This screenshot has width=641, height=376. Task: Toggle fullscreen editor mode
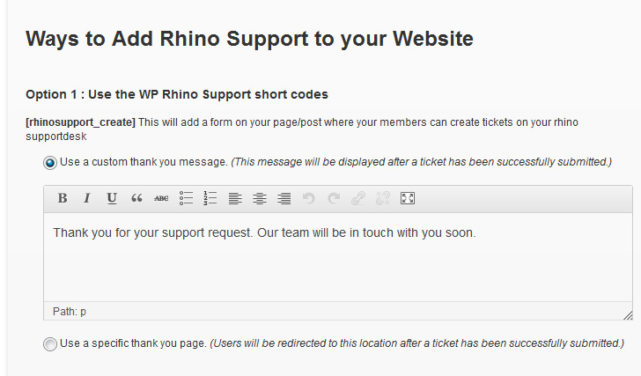coord(408,198)
